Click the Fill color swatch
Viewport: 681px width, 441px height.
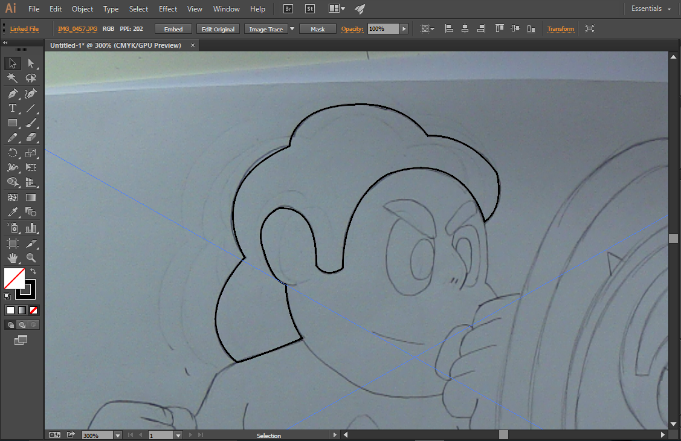[x=15, y=278]
